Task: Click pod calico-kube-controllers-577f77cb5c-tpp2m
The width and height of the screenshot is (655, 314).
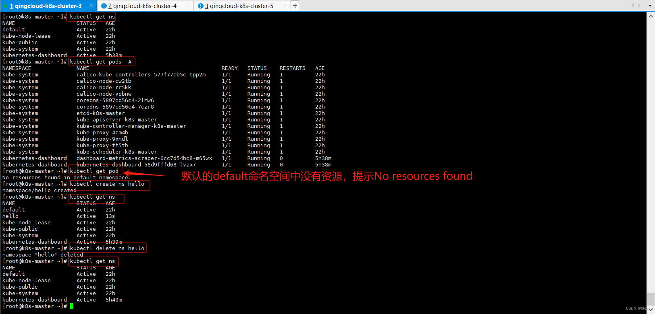Action: pos(141,74)
